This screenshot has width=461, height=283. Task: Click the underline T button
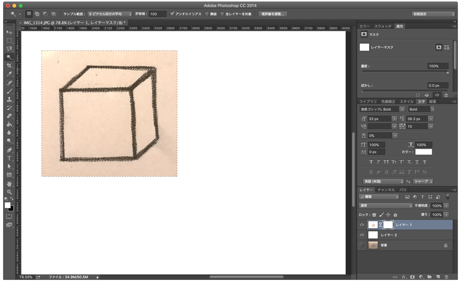tap(417, 162)
